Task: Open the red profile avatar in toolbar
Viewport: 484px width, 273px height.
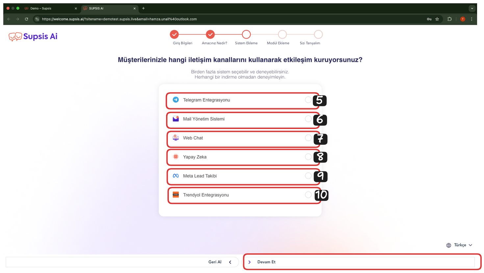Action: tap(463, 19)
